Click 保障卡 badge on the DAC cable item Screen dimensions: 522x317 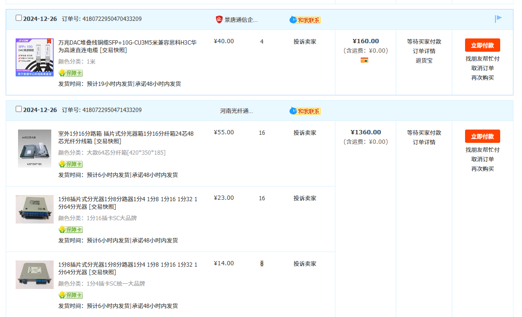tap(70, 73)
